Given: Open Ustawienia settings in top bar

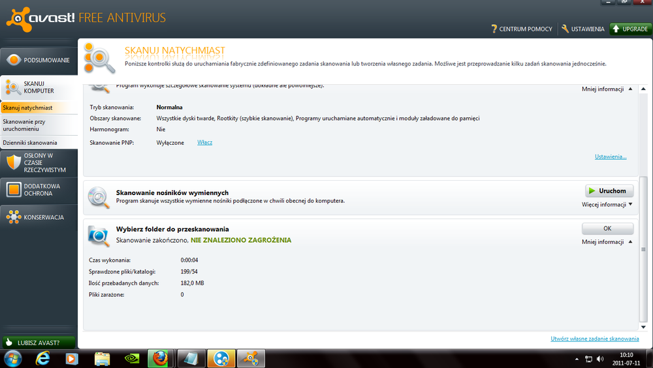Looking at the screenshot, I should [583, 29].
